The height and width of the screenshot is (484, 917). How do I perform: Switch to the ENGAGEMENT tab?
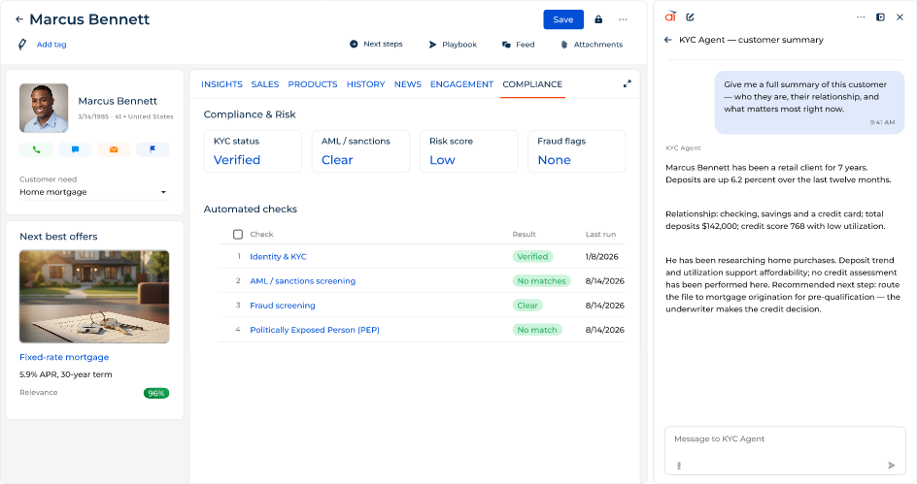[461, 84]
